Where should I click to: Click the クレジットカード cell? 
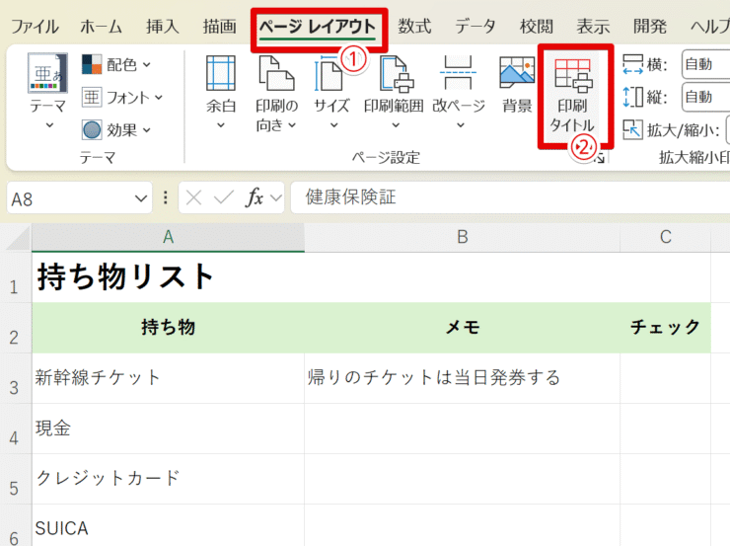point(168,479)
